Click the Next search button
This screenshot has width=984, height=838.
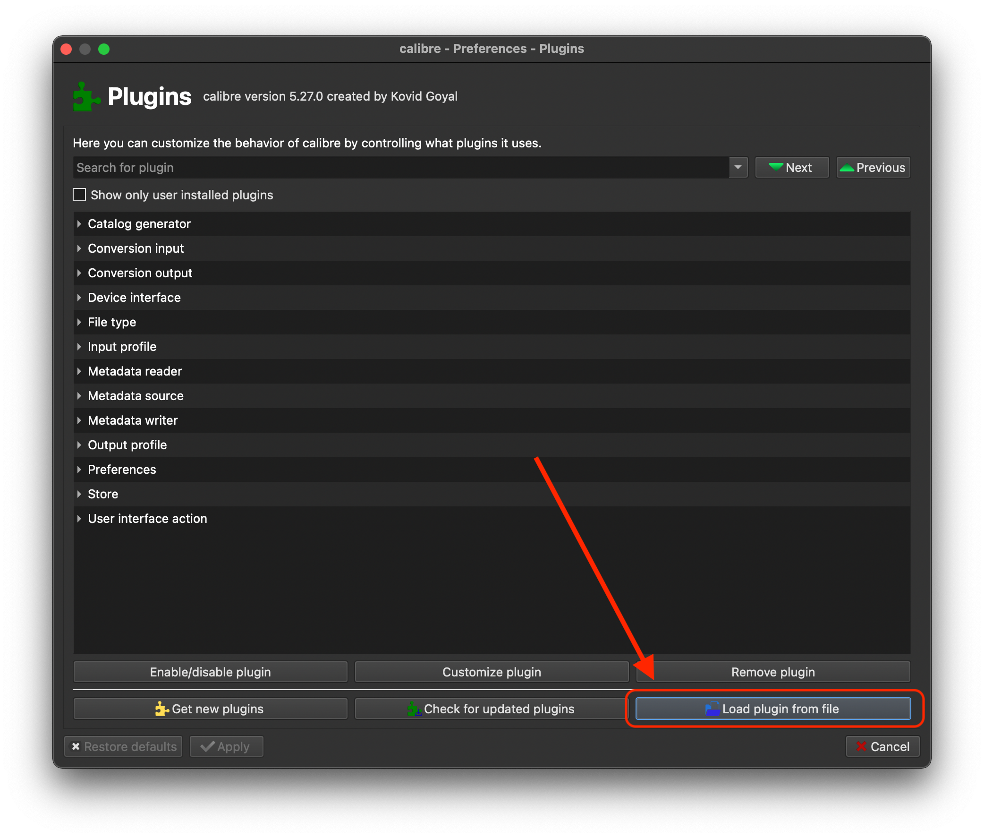(x=792, y=167)
